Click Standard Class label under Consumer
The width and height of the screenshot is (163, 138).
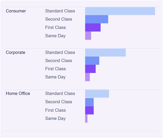[x=60, y=11]
